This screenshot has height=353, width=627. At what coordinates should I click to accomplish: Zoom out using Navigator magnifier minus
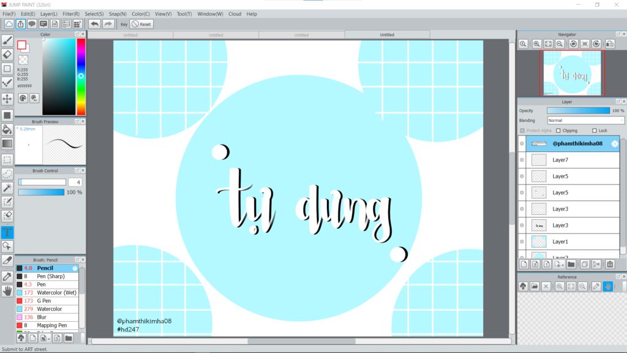click(560, 44)
